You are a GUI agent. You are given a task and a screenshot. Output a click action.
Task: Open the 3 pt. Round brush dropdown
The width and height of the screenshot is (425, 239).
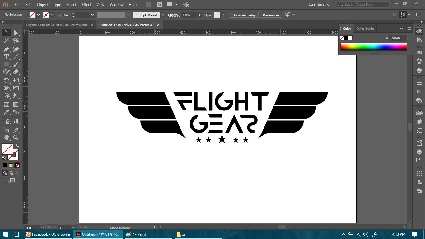(x=163, y=15)
